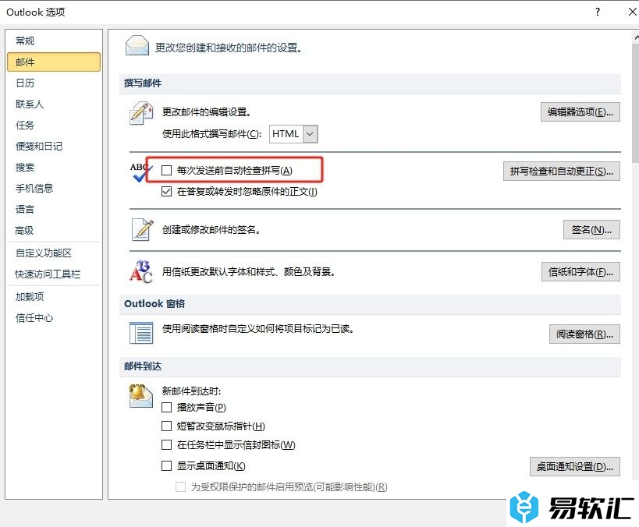Click Outlook 窗格 section heading
639x527 pixels.
pos(154,304)
